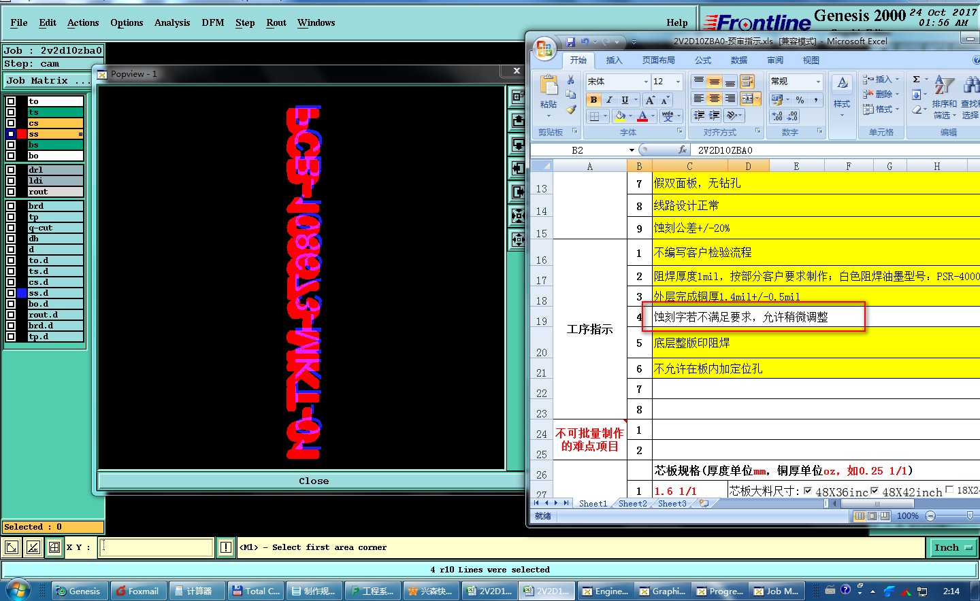The image size is (980, 601).
Task: Click the Wrap Text icon
Action: 747,82
